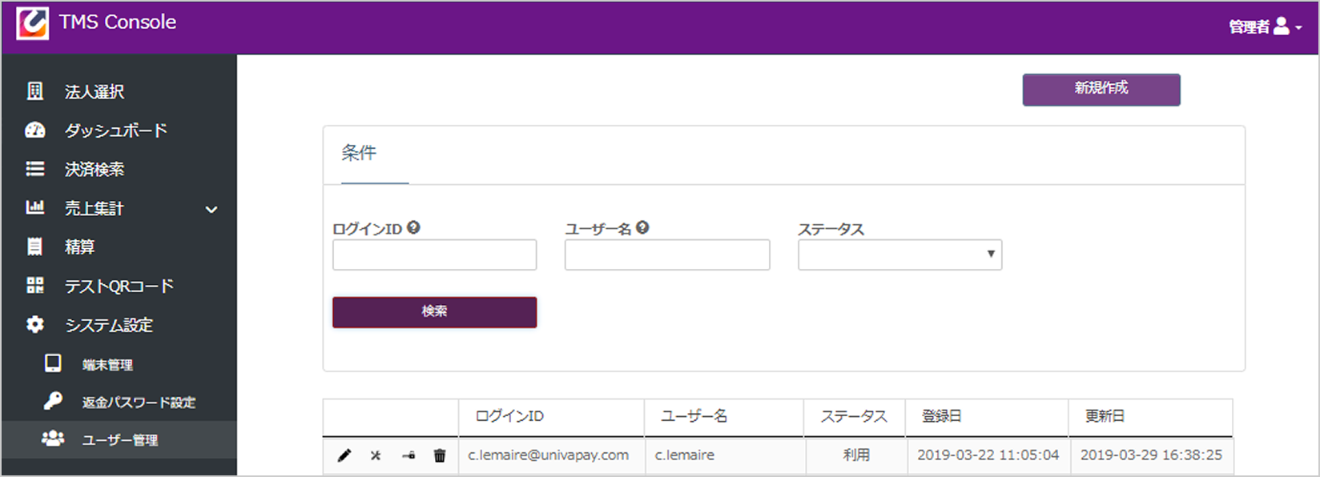Click the pencil edit icon for c.lemaire

coord(344,455)
